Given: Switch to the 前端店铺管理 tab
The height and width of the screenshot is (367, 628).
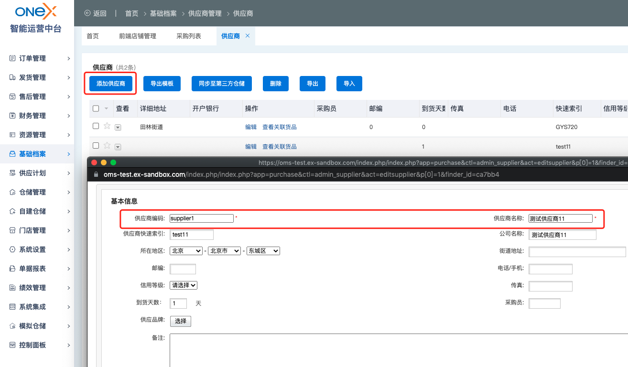Looking at the screenshot, I should [138, 36].
